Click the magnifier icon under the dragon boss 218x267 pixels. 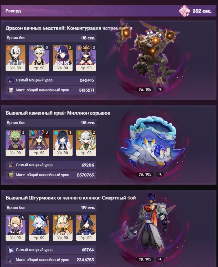click(x=160, y=90)
